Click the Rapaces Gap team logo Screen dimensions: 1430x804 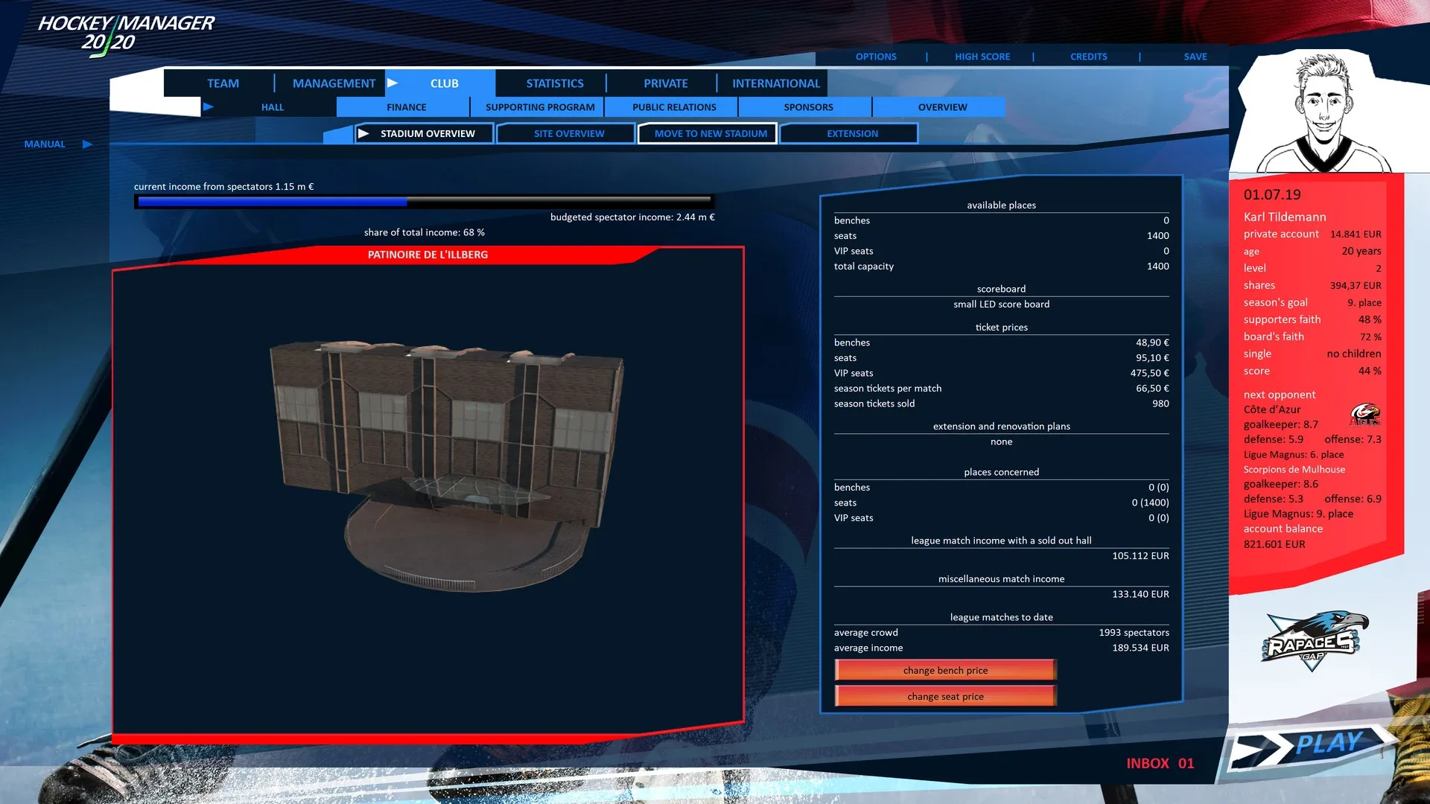(x=1315, y=640)
